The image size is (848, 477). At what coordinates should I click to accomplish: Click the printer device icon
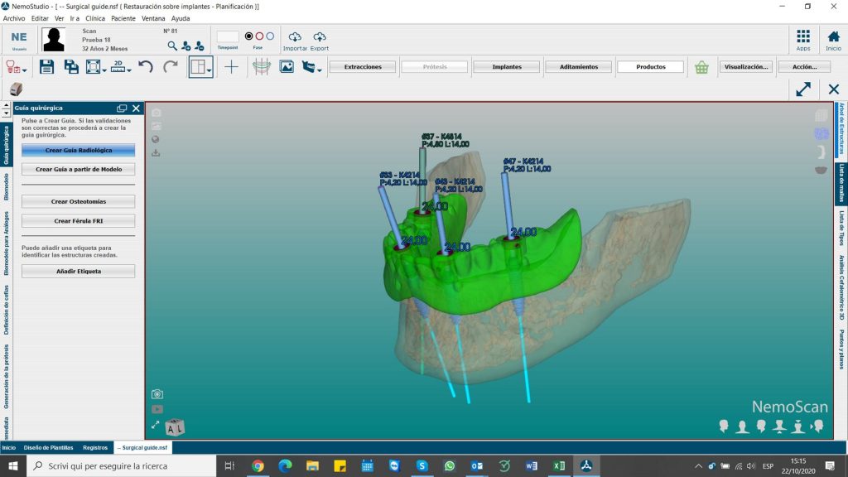click(17, 89)
